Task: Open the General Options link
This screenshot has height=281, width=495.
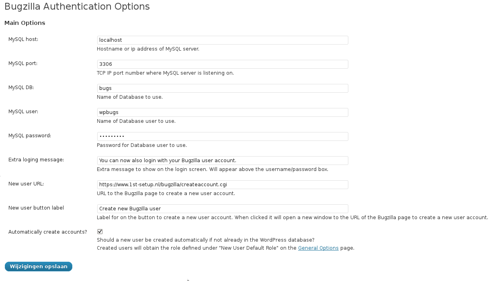Action: click(318, 248)
